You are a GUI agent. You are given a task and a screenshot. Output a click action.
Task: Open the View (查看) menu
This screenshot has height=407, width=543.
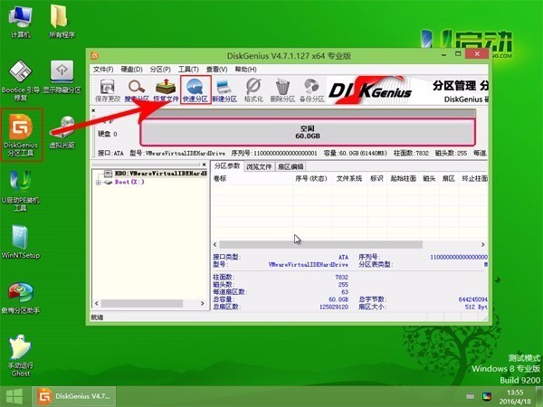(x=217, y=70)
